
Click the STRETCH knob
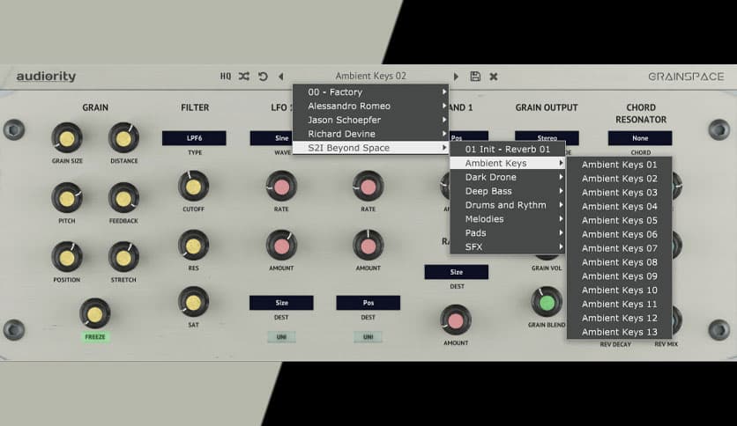(x=123, y=258)
